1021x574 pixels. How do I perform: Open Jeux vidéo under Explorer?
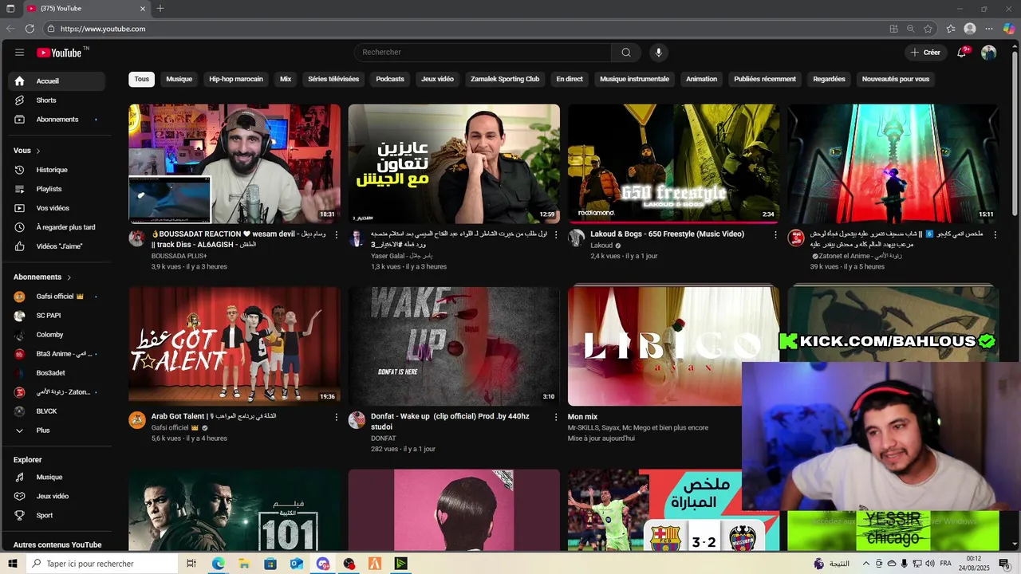(x=57, y=497)
